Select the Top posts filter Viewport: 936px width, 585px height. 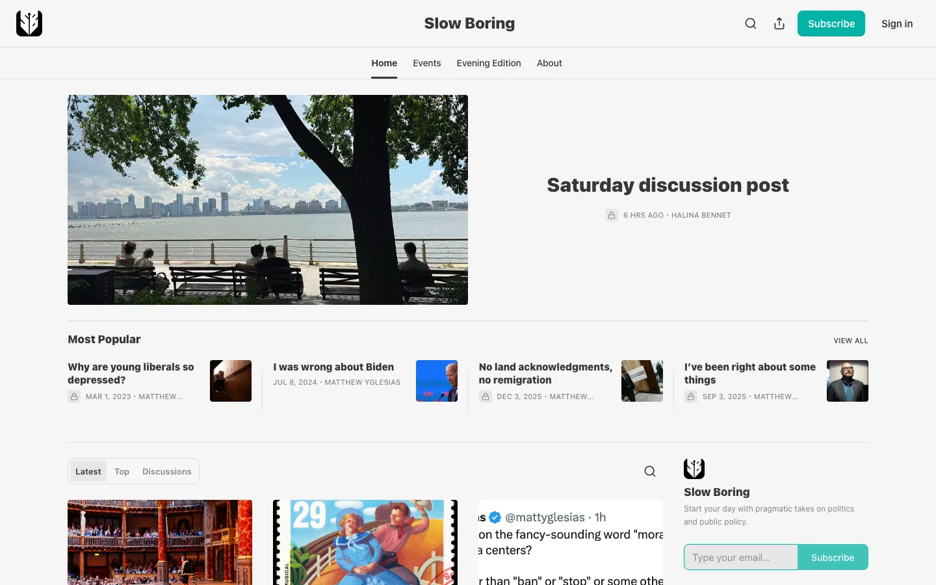[122, 471]
